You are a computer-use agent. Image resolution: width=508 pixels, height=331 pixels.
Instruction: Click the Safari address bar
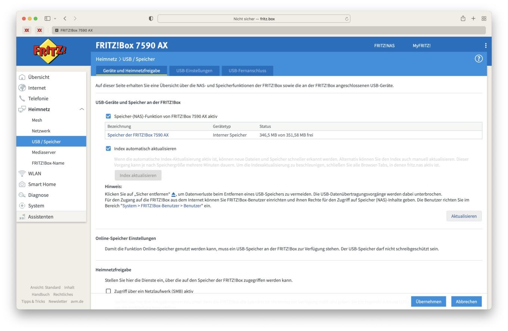(254, 19)
